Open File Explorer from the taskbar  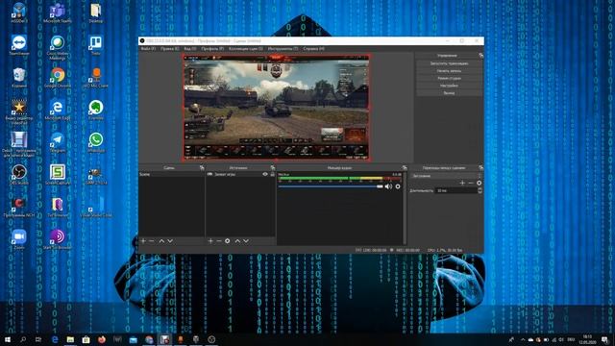click(70, 339)
